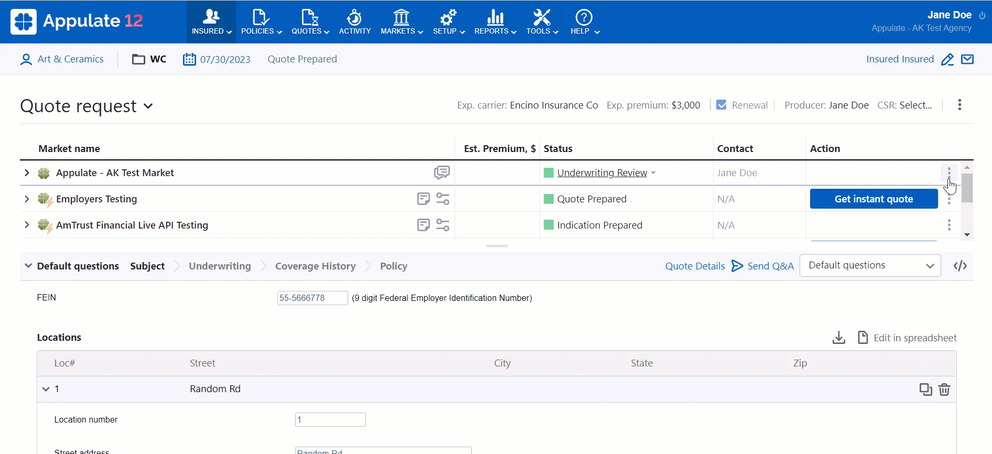
Task: Open the Markets menu
Action: click(x=402, y=22)
